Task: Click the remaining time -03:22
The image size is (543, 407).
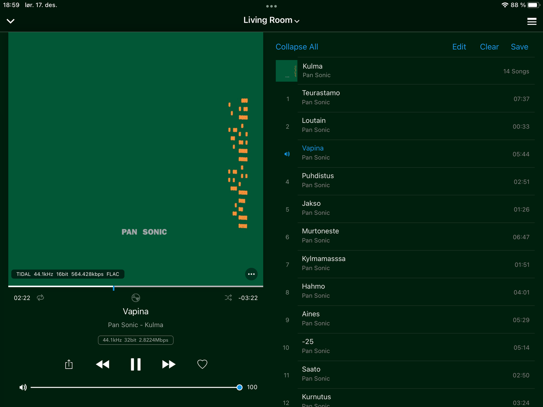Action: (248, 298)
